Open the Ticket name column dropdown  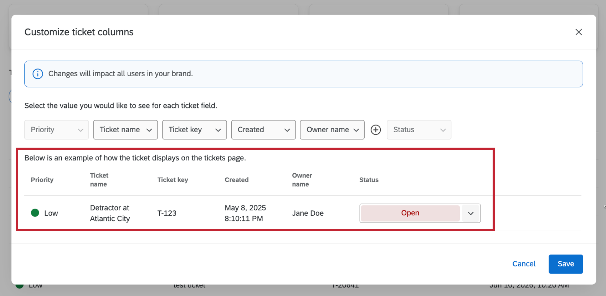pyautogui.click(x=125, y=130)
